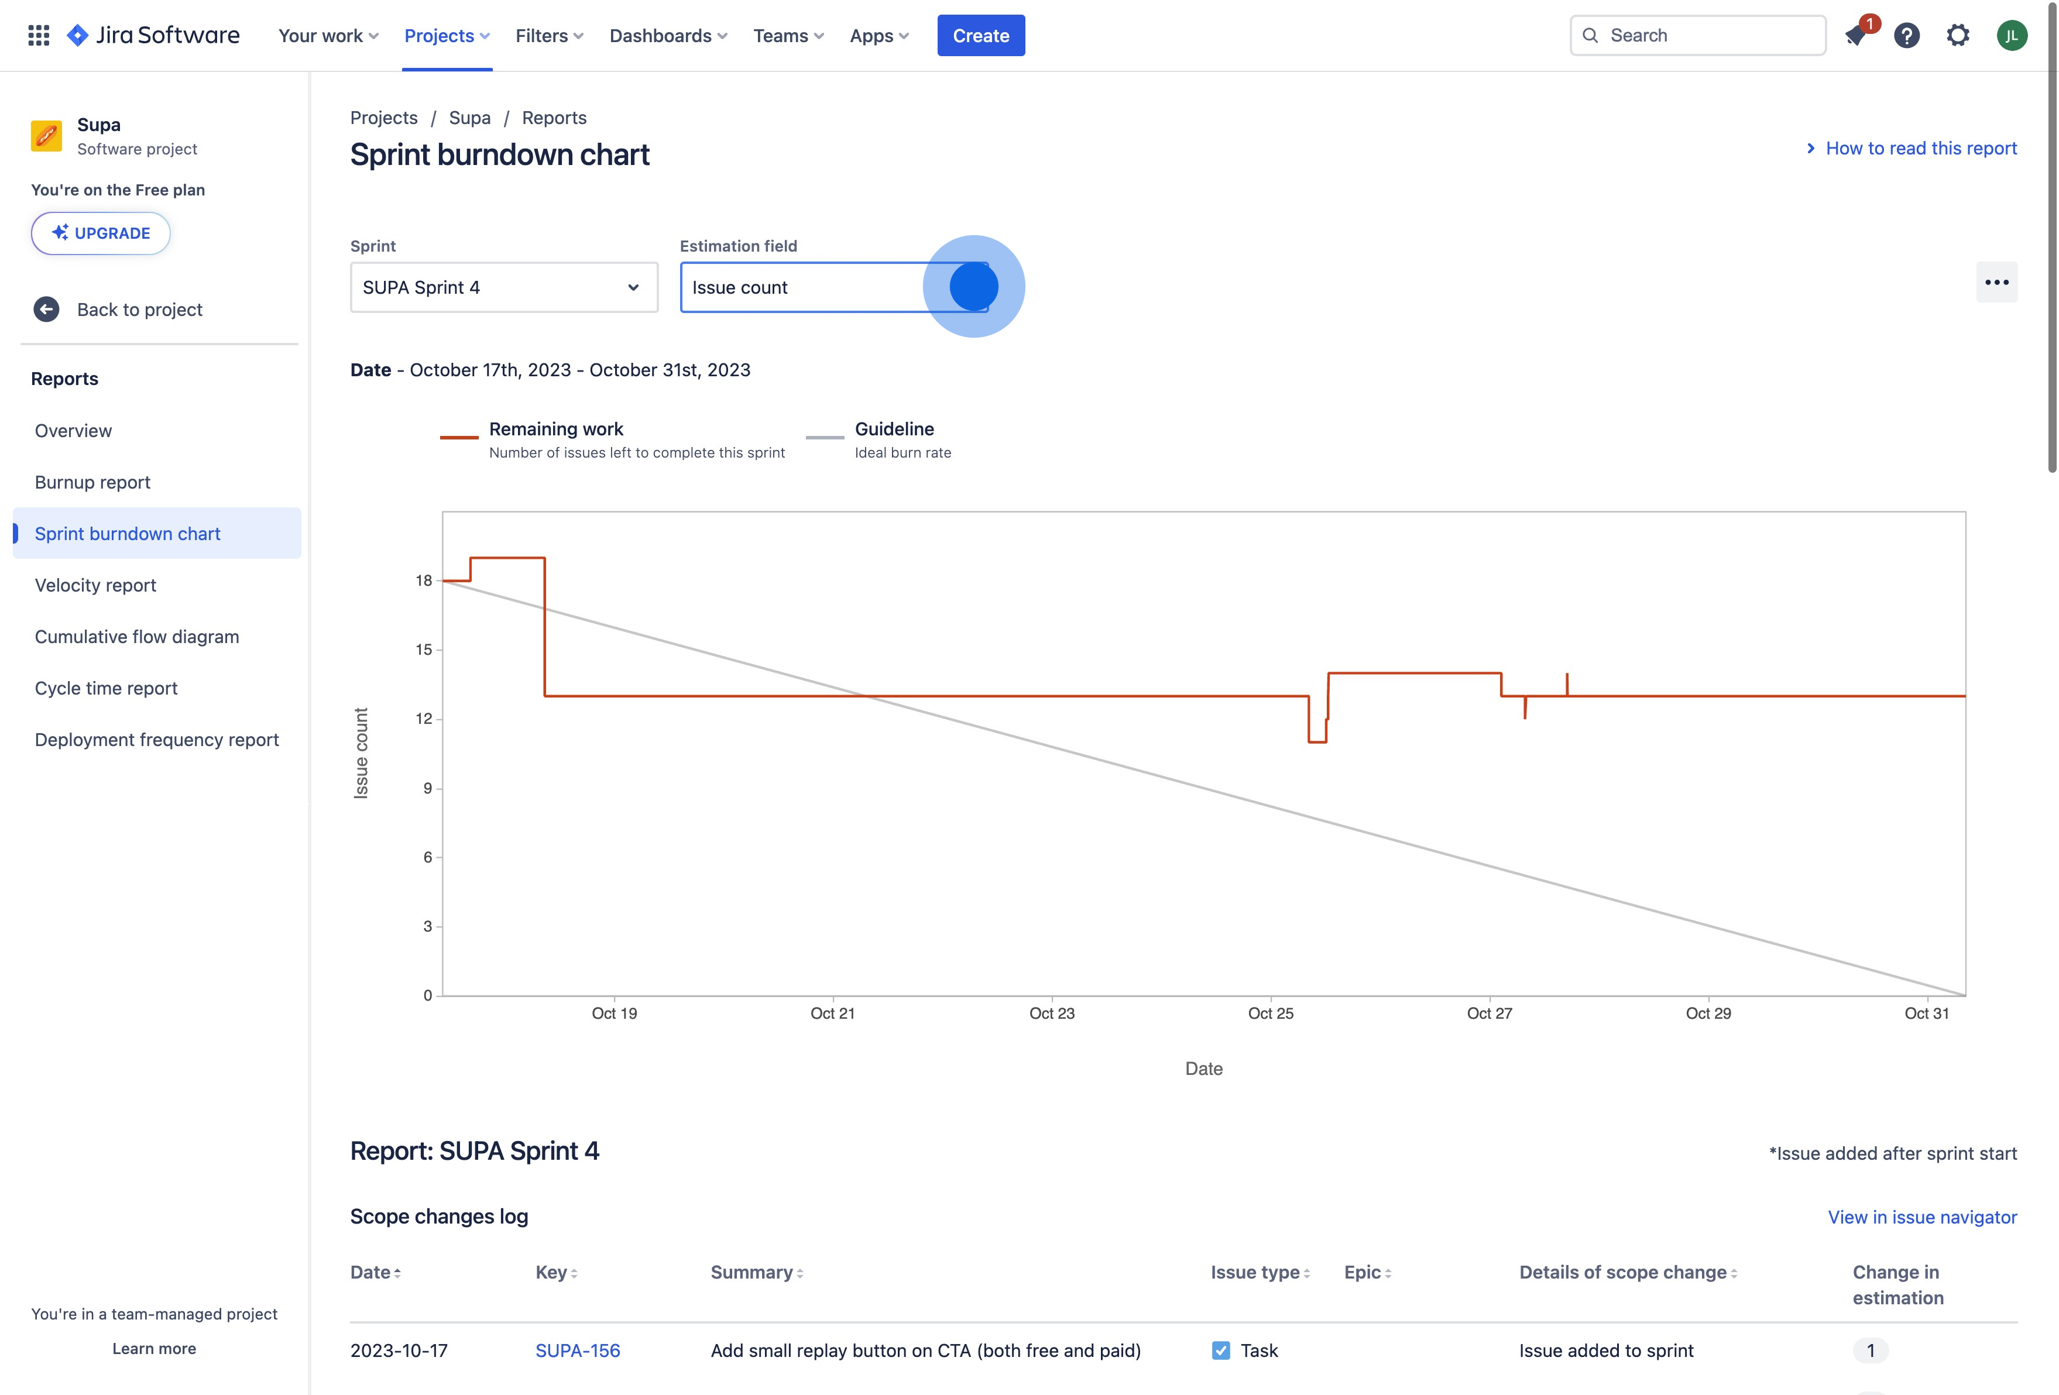Click the Remaining work legend entry
2059x1395 pixels.
tap(612, 439)
